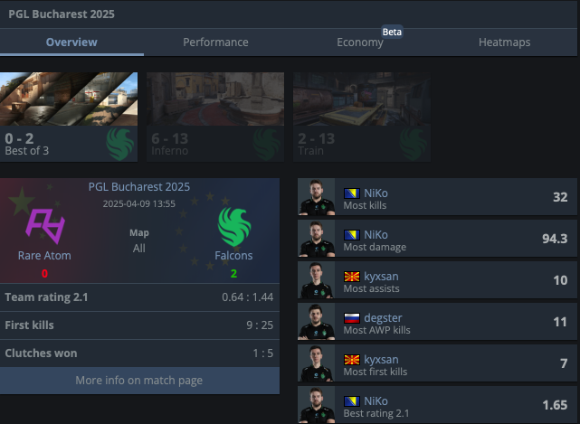
Task: Open the Heatmaps tab
Action: click(505, 42)
